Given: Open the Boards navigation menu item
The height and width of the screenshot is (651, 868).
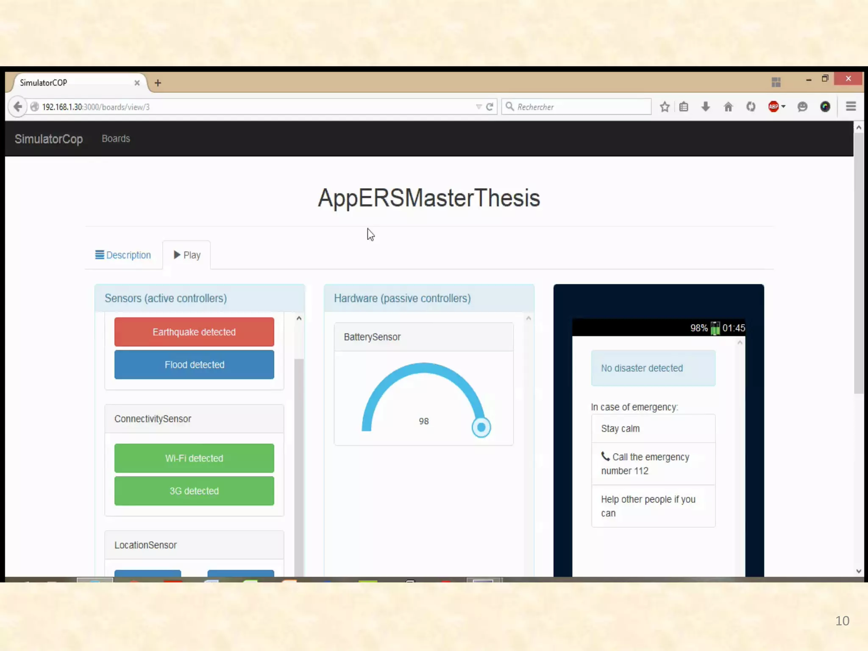Looking at the screenshot, I should [x=116, y=139].
